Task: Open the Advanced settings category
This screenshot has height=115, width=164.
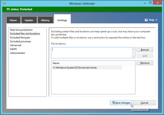Action: tap(16, 45)
